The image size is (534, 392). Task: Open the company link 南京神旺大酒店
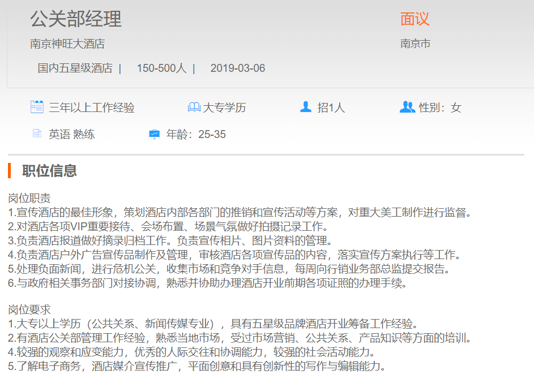[67, 44]
